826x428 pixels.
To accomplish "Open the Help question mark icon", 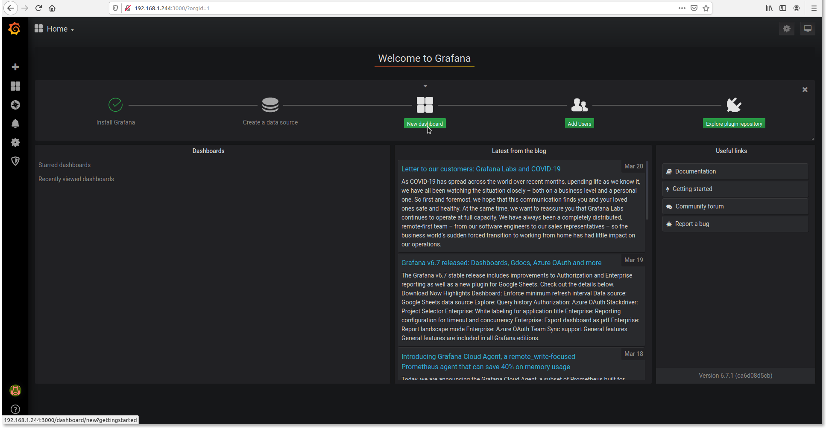I will pyautogui.click(x=15, y=409).
